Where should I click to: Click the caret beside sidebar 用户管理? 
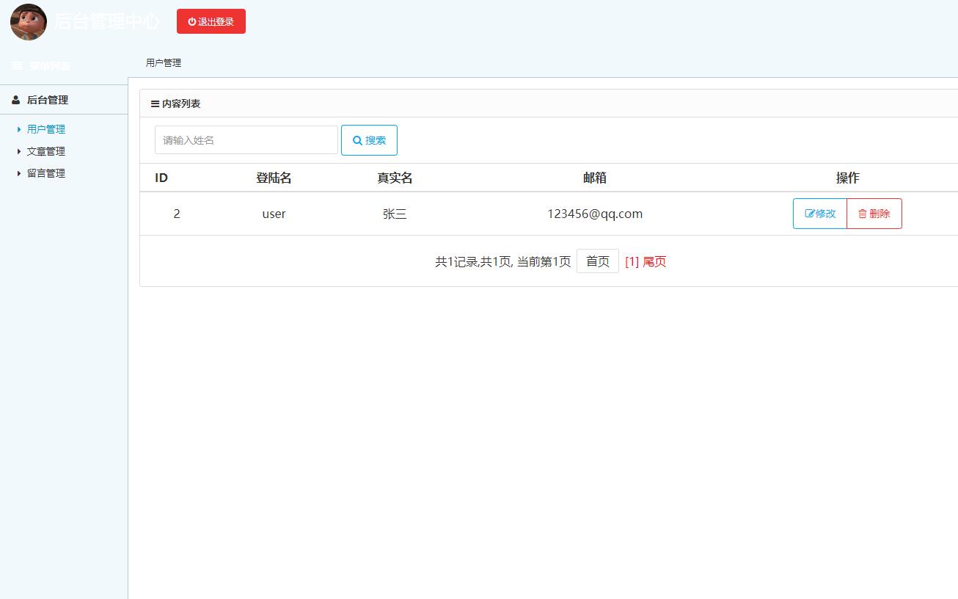click(19, 129)
